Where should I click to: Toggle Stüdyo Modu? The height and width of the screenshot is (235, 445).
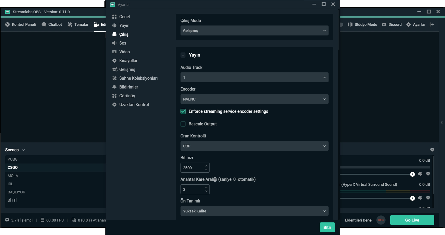[x=362, y=24]
